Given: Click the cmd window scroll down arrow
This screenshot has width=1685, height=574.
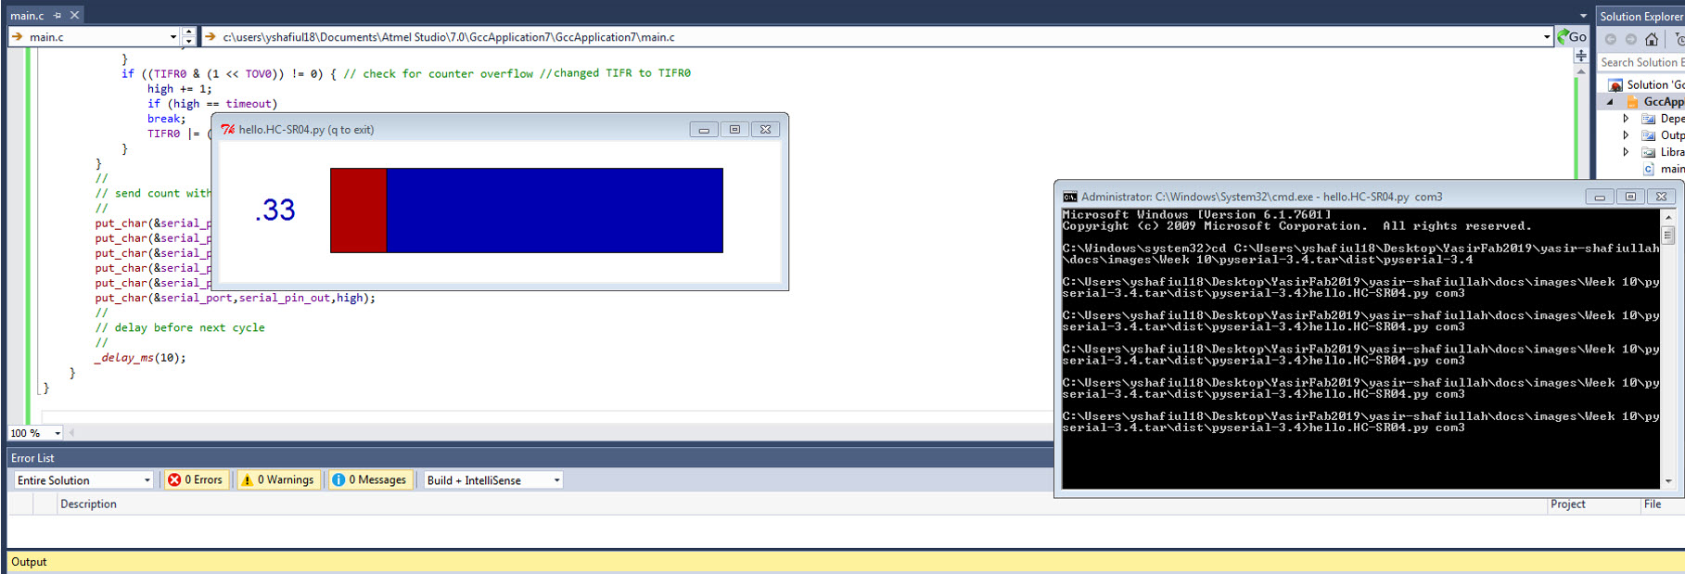Looking at the screenshot, I should (1669, 481).
